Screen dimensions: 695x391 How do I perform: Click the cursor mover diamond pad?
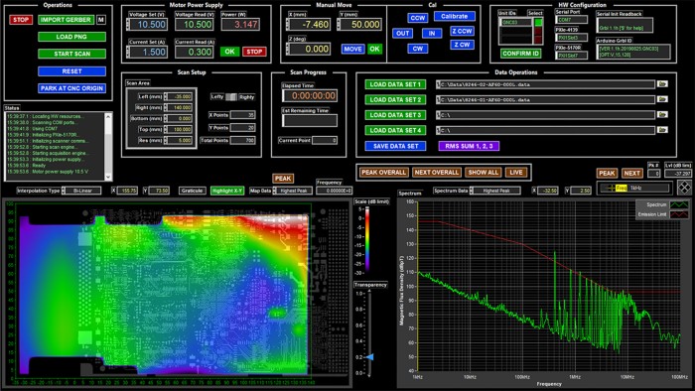pyautogui.click(x=684, y=188)
